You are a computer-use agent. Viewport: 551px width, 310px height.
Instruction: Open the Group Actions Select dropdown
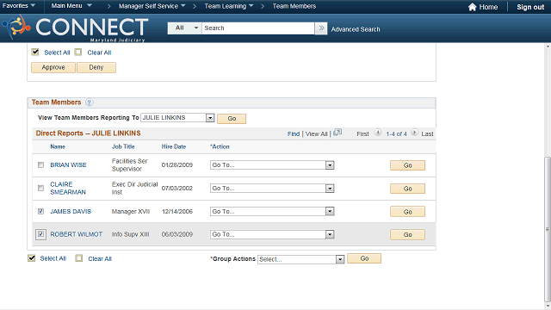[300, 259]
